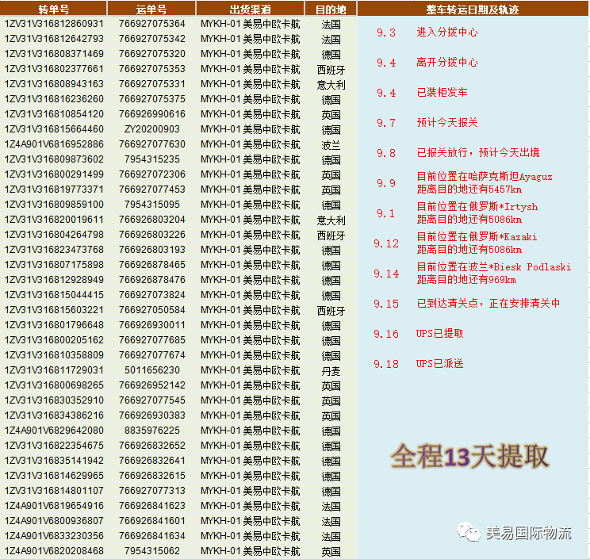Click destination 丹麦 cell

pos(331,371)
